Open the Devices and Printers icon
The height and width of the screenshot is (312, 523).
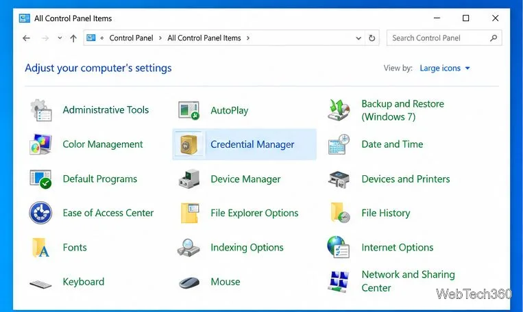pyautogui.click(x=339, y=179)
